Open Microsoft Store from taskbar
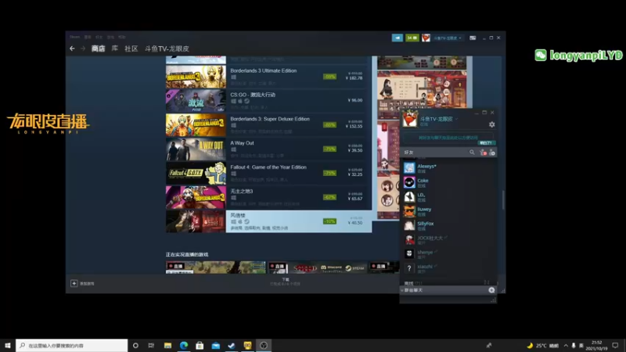 click(x=200, y=345)
